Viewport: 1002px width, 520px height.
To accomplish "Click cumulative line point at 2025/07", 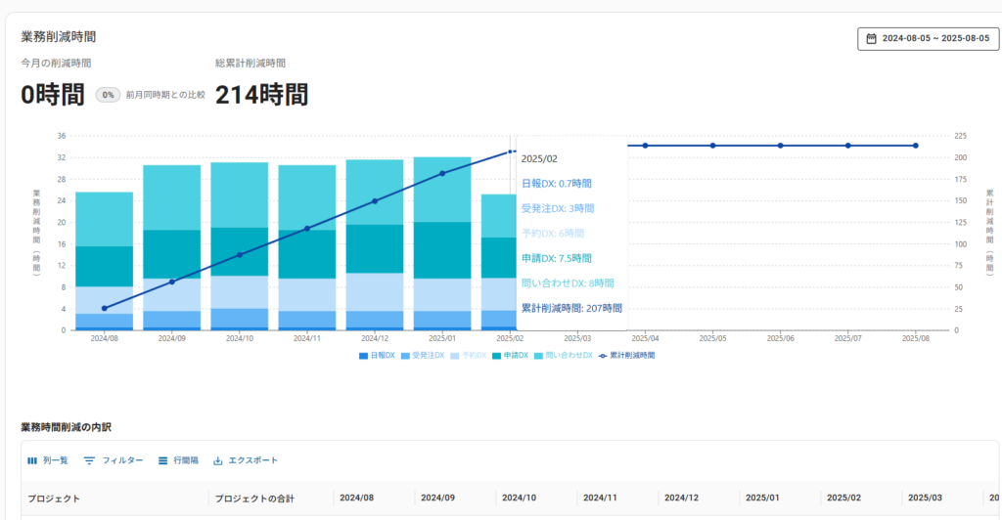I will 848,146.
